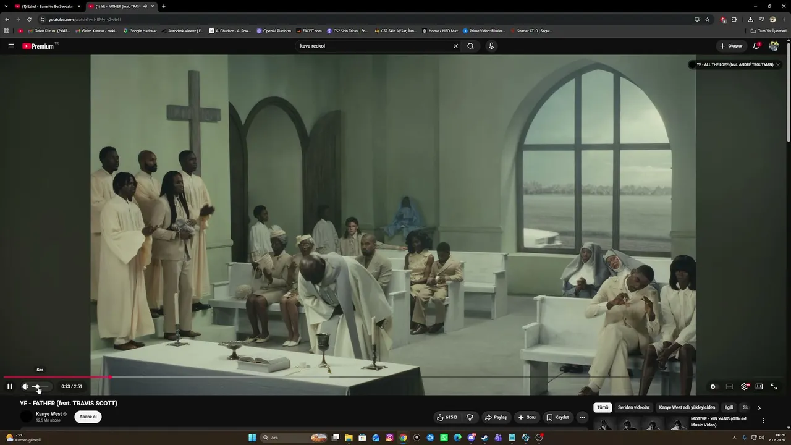This screenshot has width=791, height=445.
Task: Open the Windows Start menu
Action: pos(252,438)
